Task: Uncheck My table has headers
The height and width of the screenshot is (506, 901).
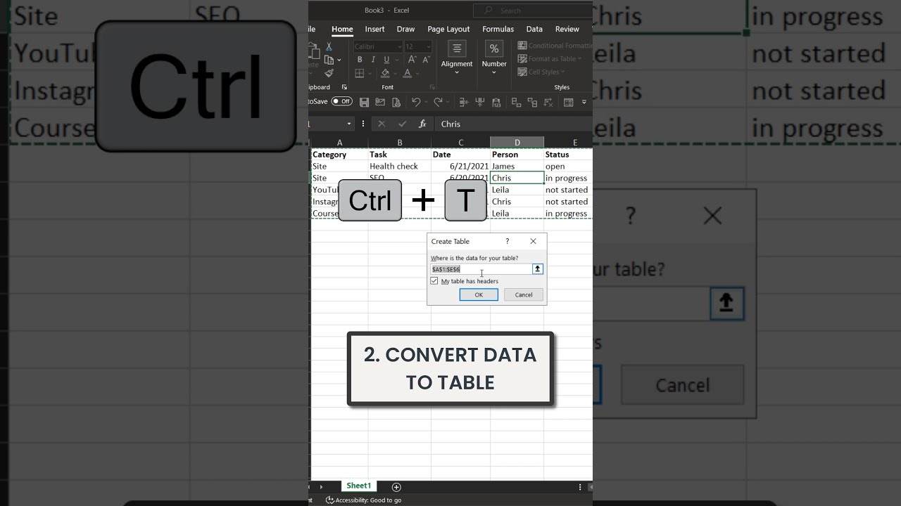Action: 434,281
